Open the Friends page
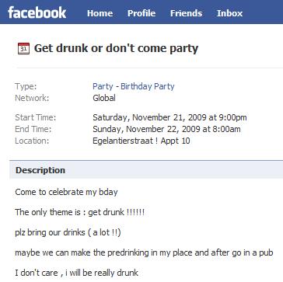 [186, 13]
